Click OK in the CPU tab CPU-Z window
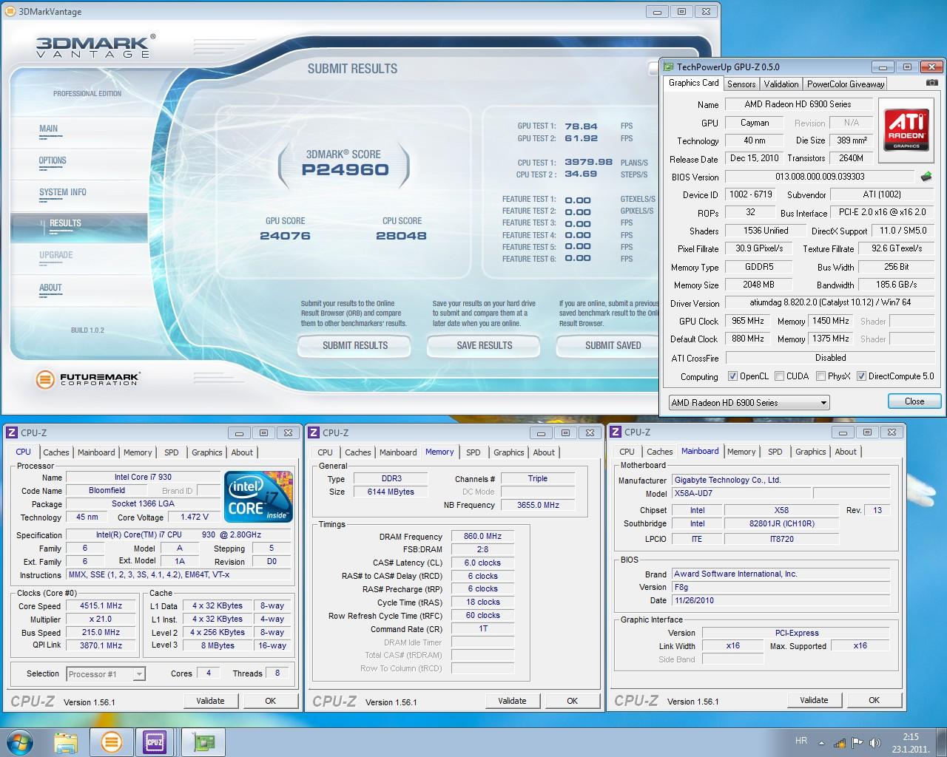 (270, 701)
